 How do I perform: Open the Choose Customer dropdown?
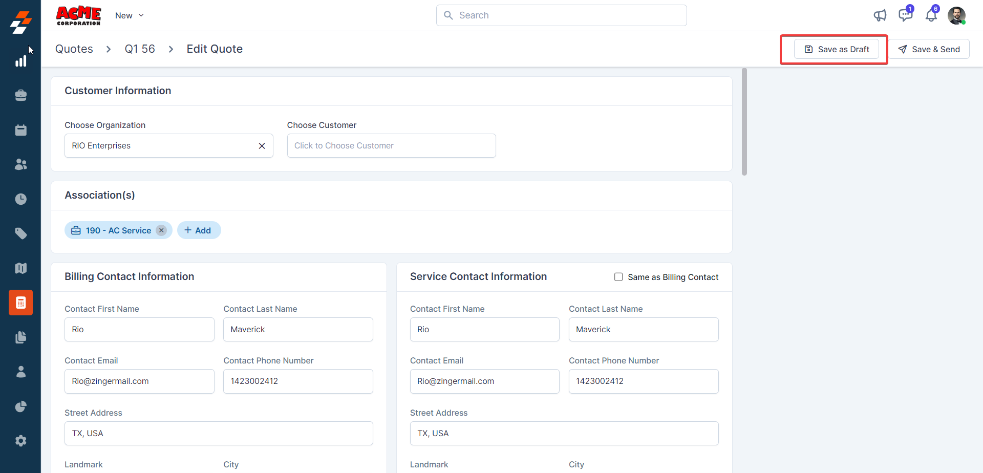coord(391,146)
